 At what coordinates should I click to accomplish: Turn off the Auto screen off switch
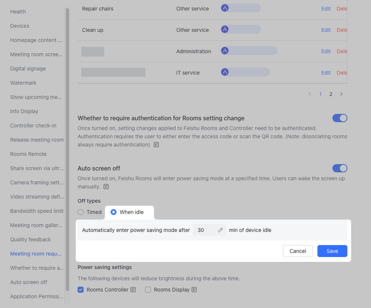(340, 168)
